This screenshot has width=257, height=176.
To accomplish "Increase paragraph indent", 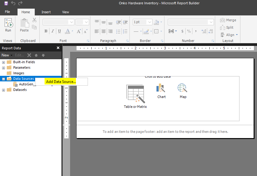I will coord(125,22).
